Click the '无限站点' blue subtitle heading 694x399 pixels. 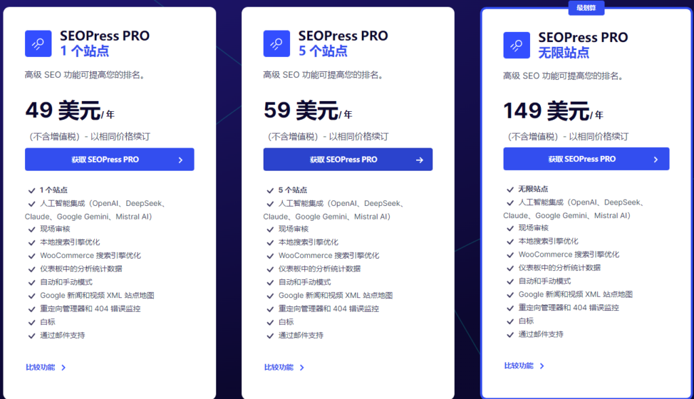564,53
